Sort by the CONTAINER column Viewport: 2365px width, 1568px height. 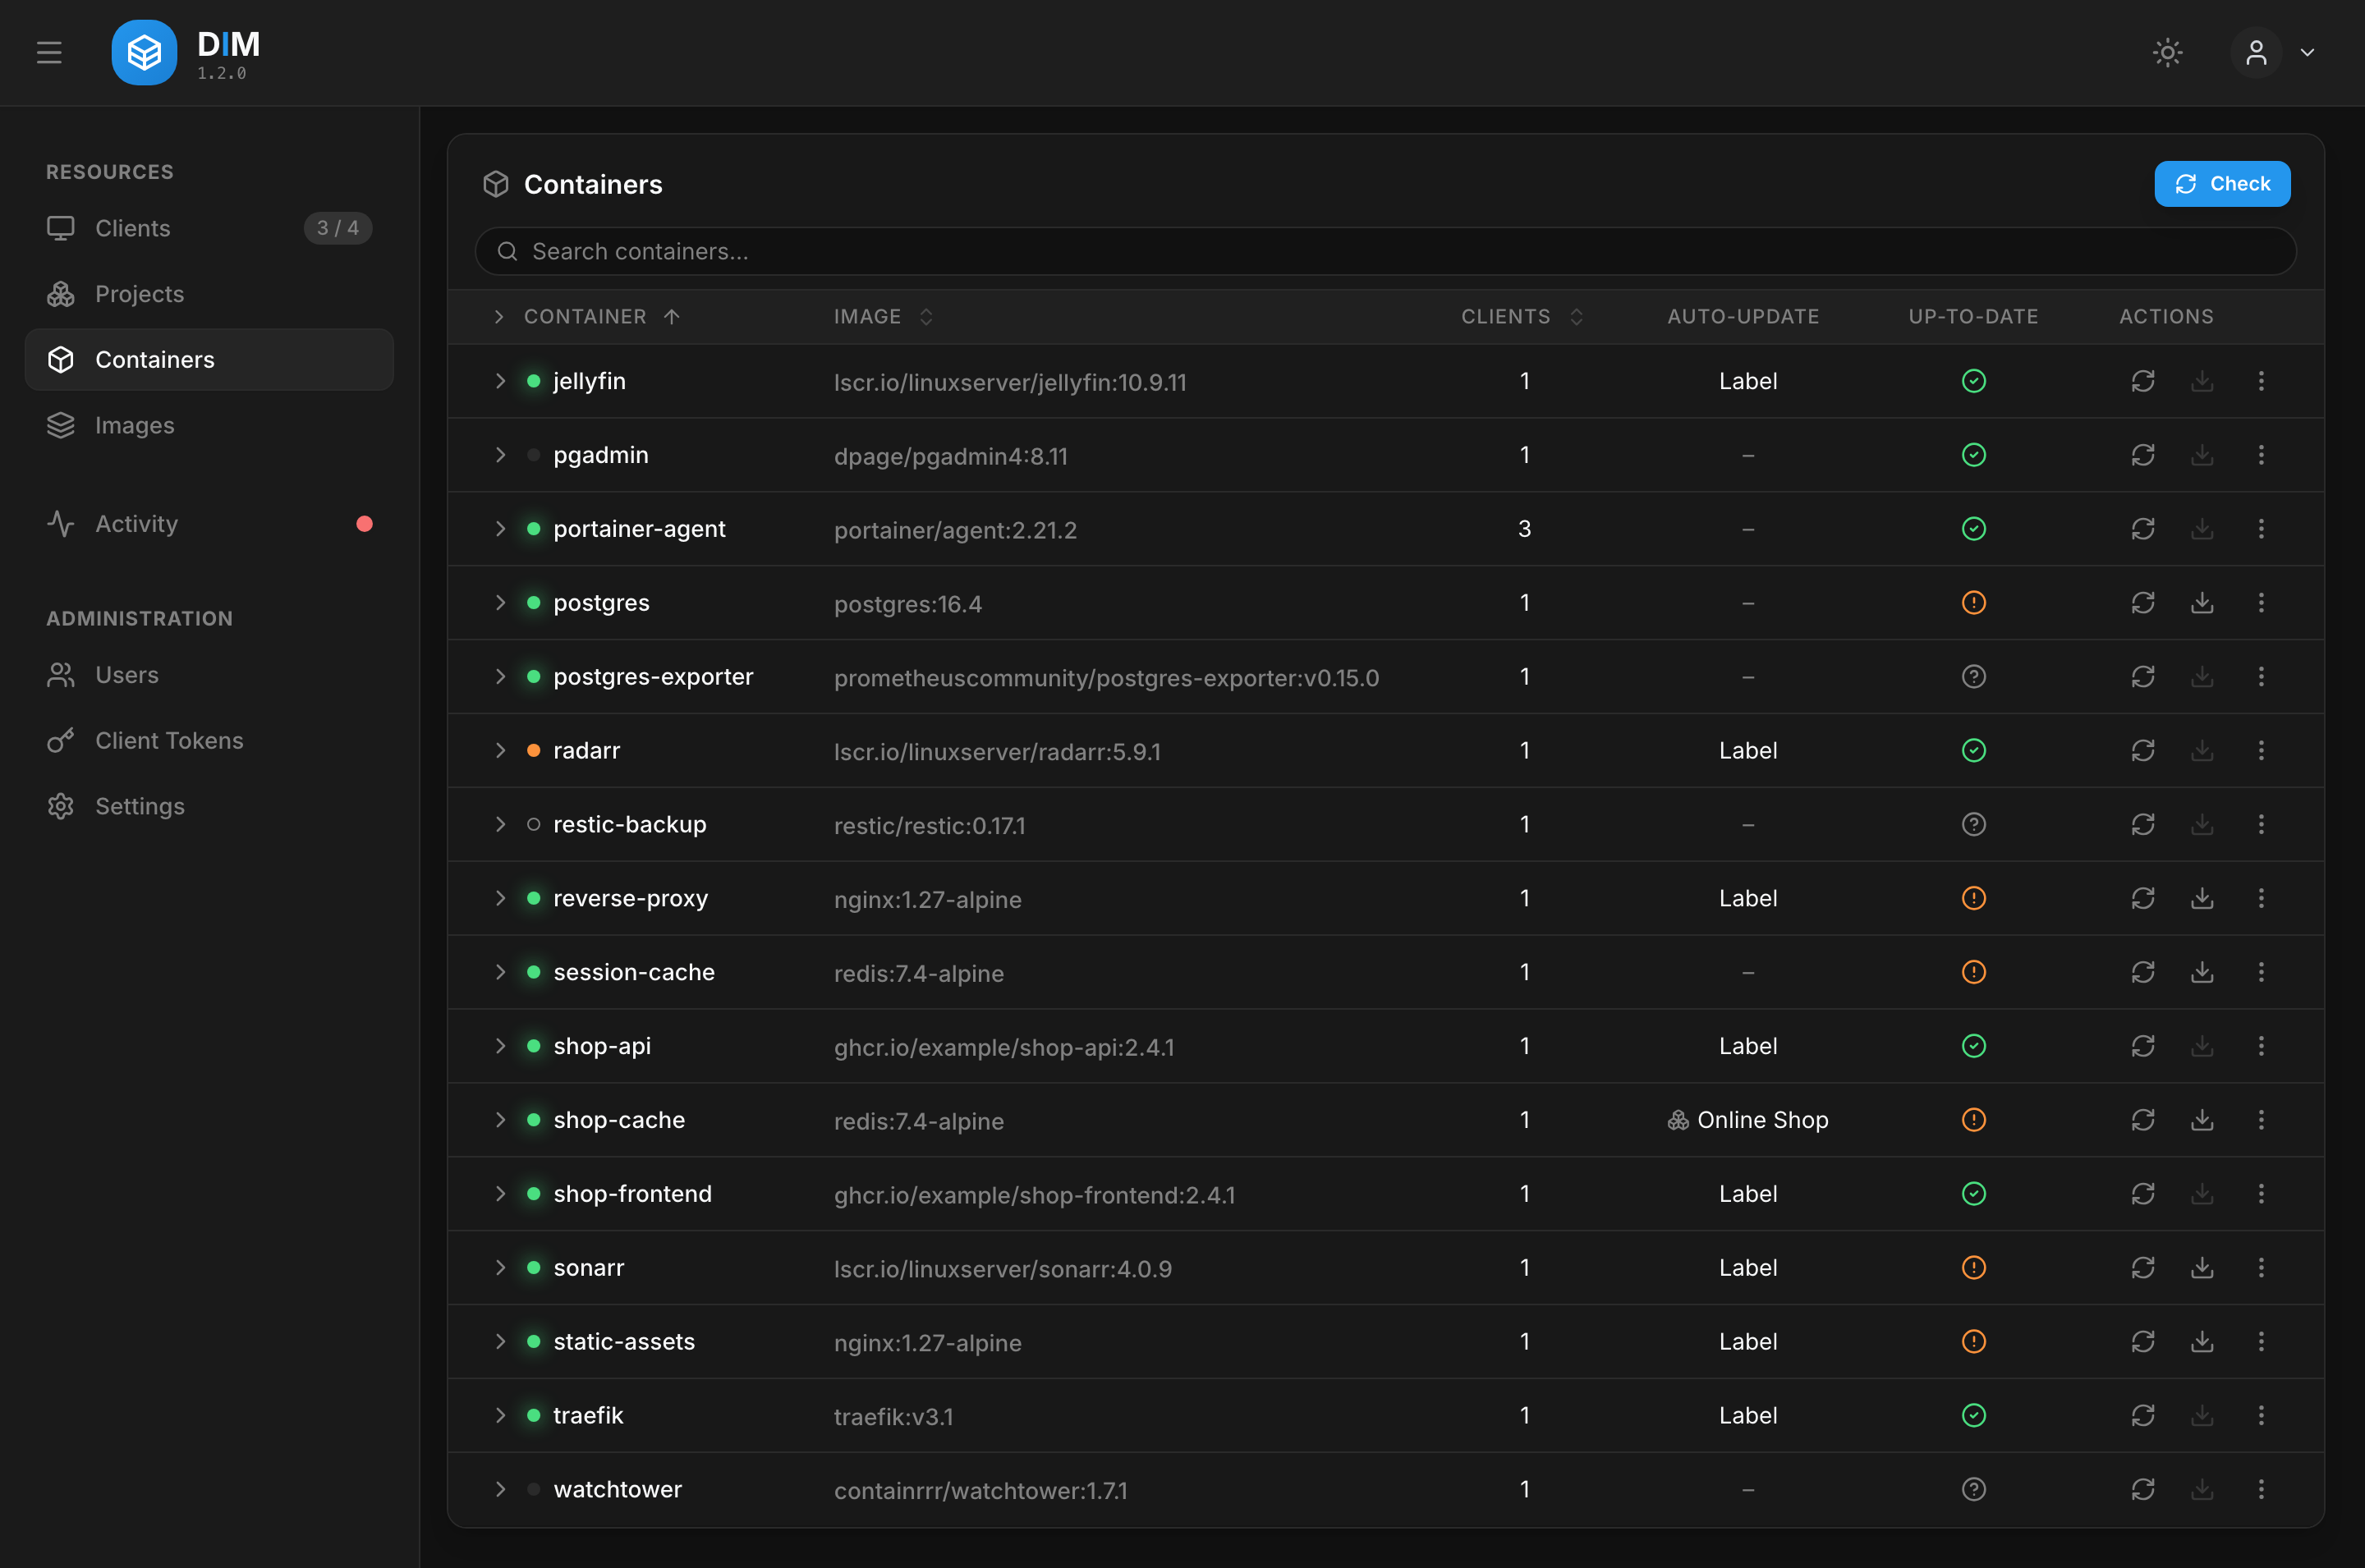click(x=602, y=317)
